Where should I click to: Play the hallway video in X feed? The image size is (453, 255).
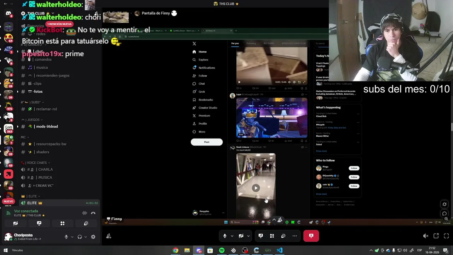point(256,188)
